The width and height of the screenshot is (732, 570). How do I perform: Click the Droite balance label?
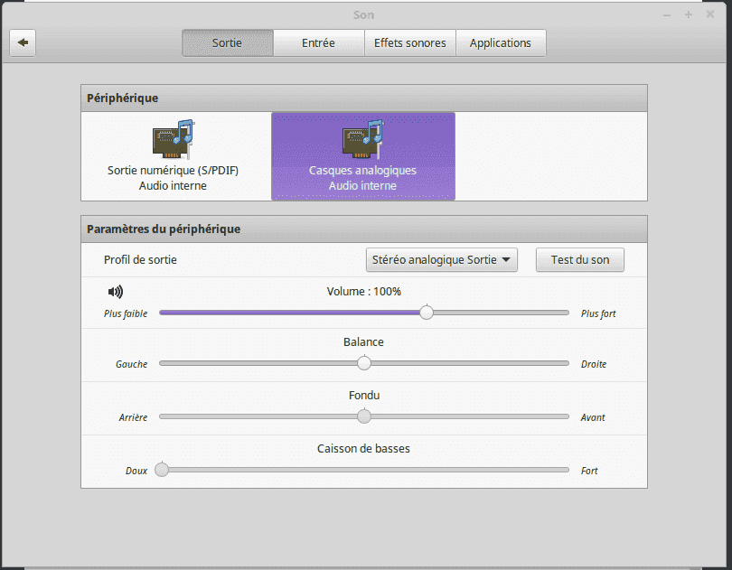tap(594, 364)
